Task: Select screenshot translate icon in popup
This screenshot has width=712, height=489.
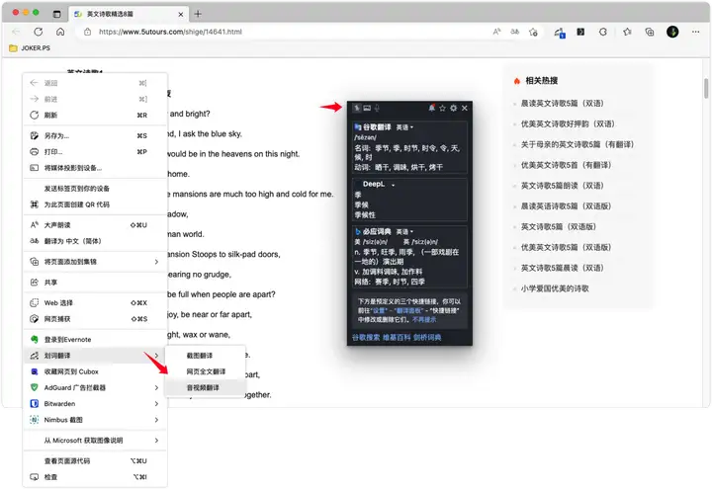Action: click(367, 108)
